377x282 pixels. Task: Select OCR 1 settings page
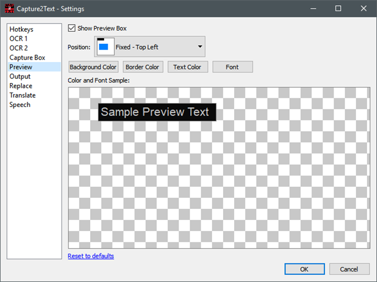(34, 39)
